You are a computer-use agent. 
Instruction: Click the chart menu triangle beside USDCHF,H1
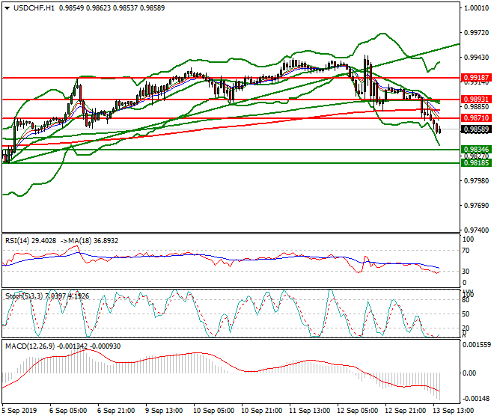pos(7,8)
